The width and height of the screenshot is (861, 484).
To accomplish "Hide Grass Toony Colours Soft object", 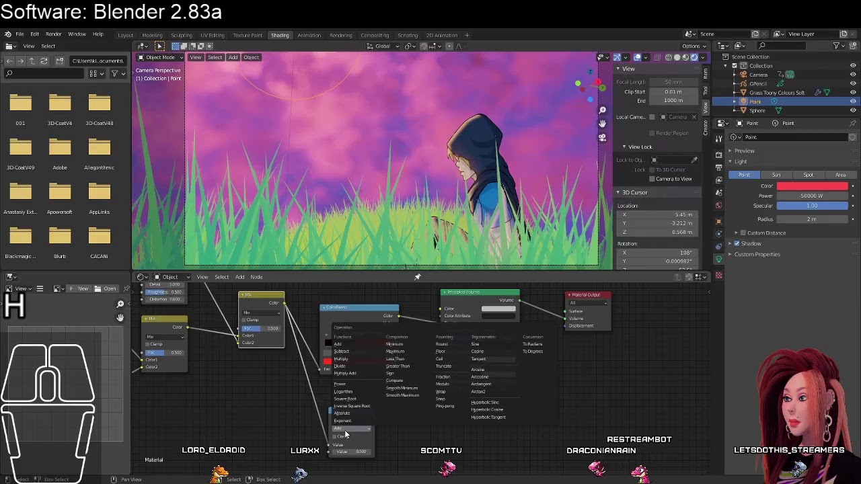I will pyautogui.click(x=853, y=92).
